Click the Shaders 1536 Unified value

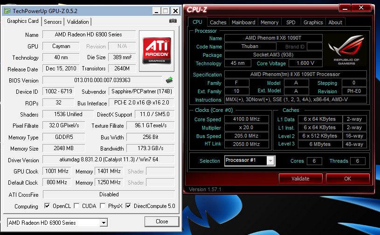68,114
